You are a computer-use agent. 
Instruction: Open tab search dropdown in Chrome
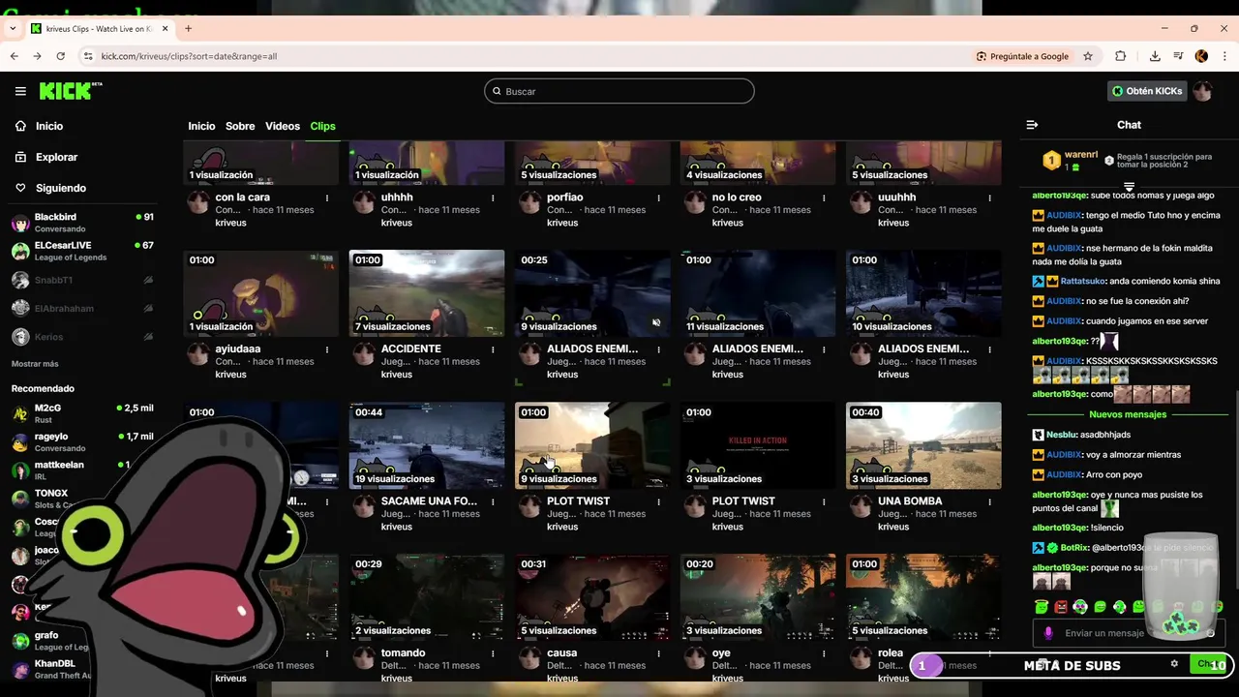13,29
